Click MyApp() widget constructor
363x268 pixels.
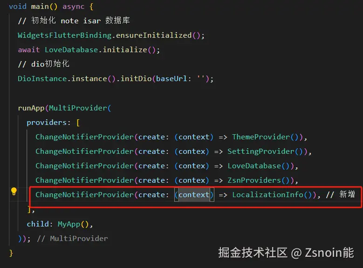click(x=73, y=224)
